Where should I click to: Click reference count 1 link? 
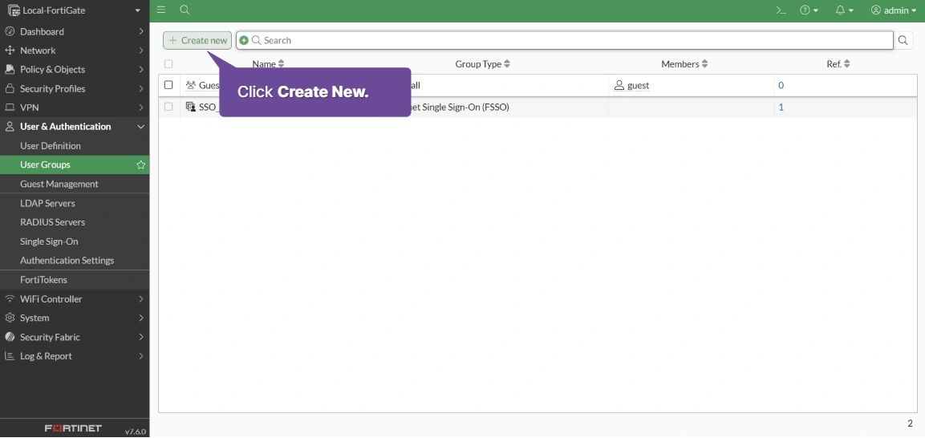click(781, 107)
